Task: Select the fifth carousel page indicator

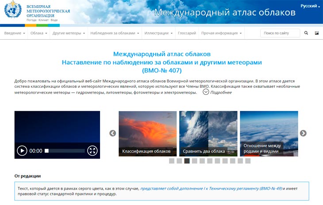Action: pos(202,161)
